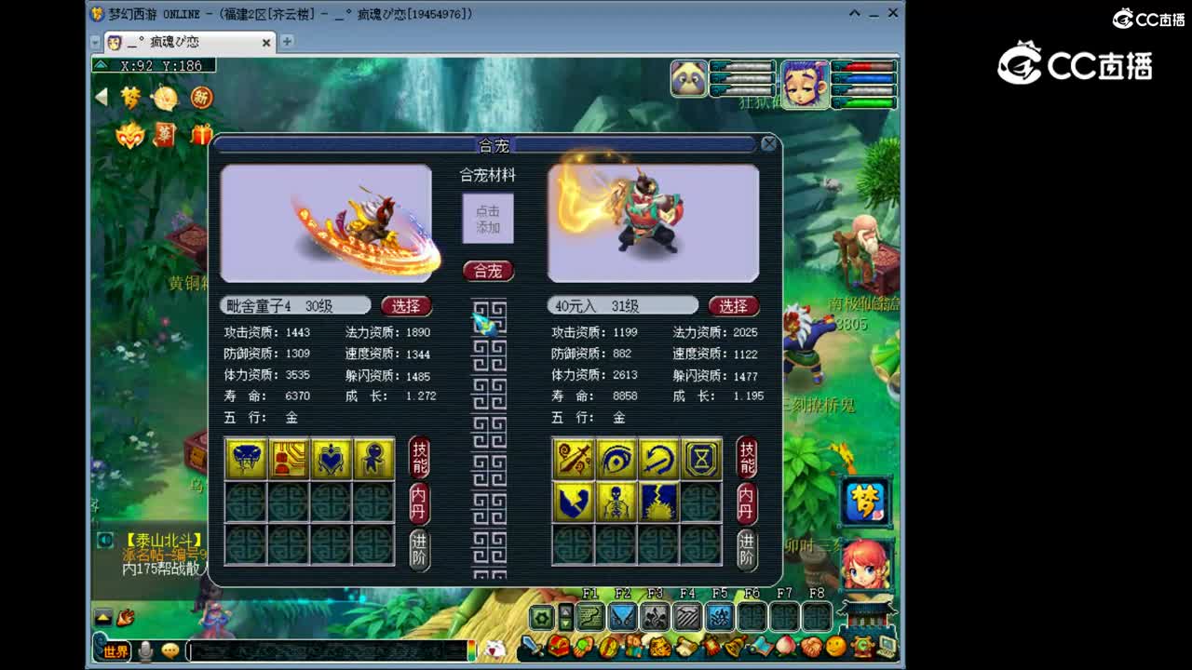Click the peach icon in bottom bar
Screen dimensions: 1192x670
(786, 646)
